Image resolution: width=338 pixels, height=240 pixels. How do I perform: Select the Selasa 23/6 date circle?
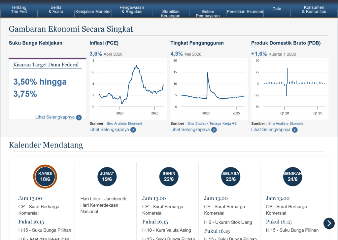(x=231, y=177)
